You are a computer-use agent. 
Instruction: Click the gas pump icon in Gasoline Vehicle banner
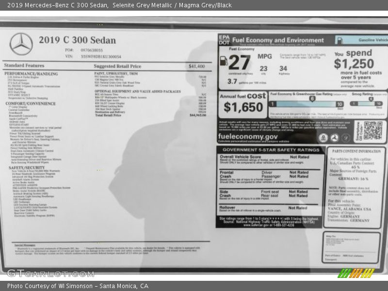coord(340,40)
